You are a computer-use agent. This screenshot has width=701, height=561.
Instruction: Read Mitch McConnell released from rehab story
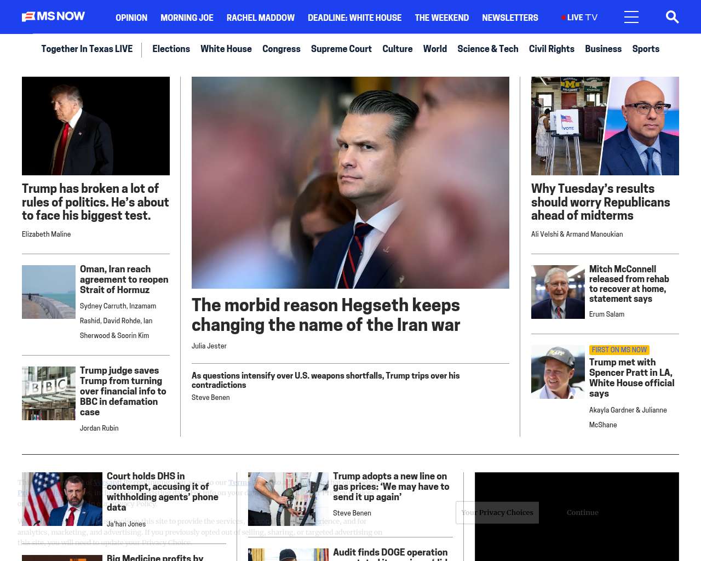pyautogui.click(x=629, y=284)
